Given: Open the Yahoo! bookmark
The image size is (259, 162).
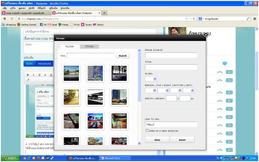Looking at the screenshot, I should [x=98, y=25].
